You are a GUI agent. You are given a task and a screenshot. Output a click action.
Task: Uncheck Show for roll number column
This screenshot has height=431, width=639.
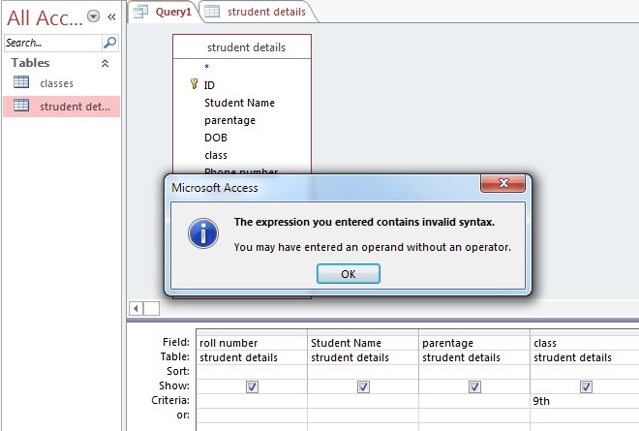[x=252, y=386]
